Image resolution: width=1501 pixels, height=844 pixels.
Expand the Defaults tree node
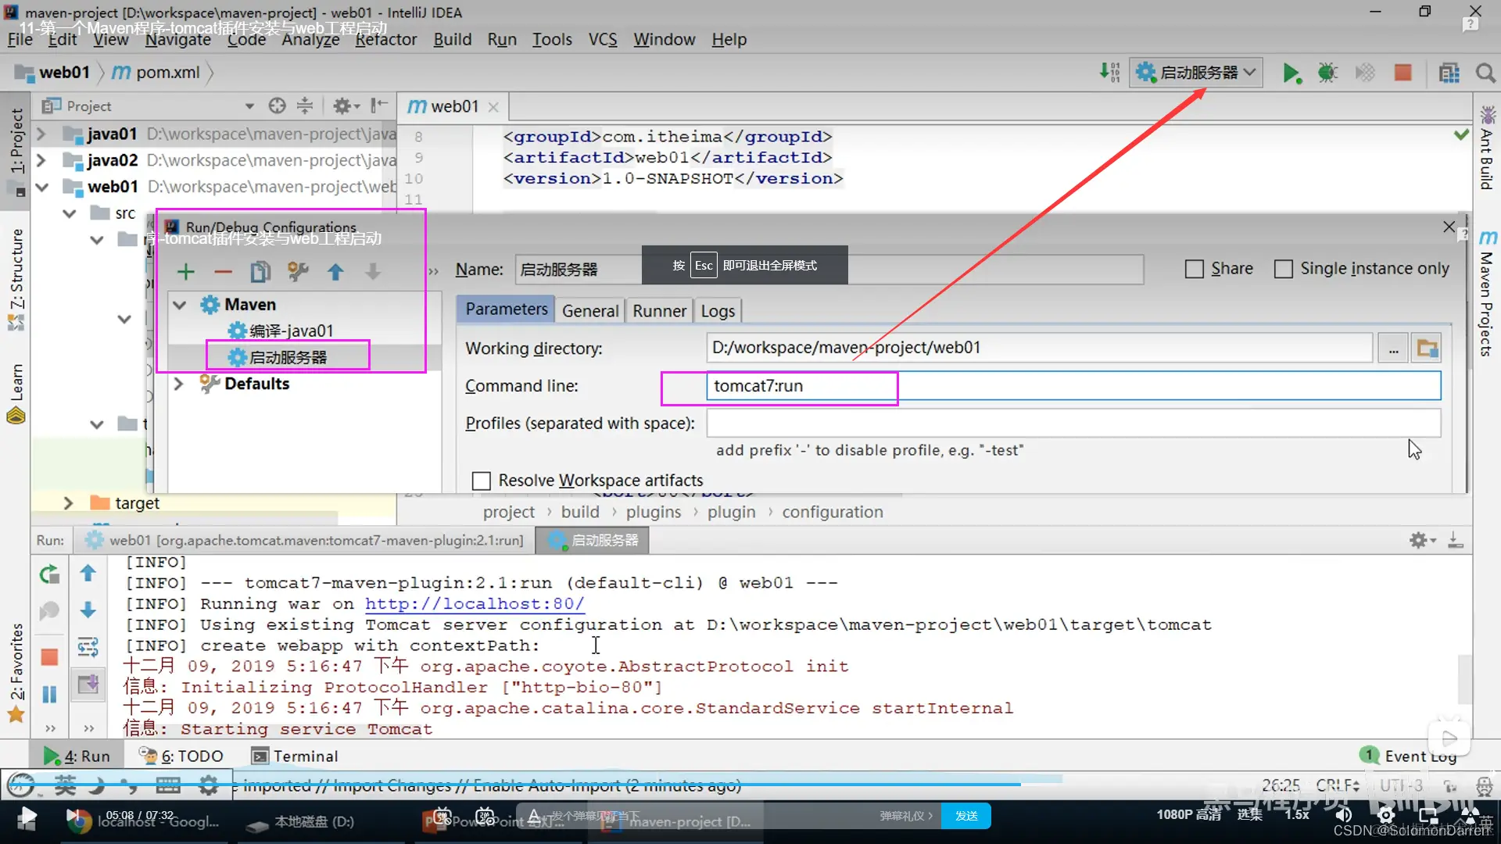tap(178, 384)
